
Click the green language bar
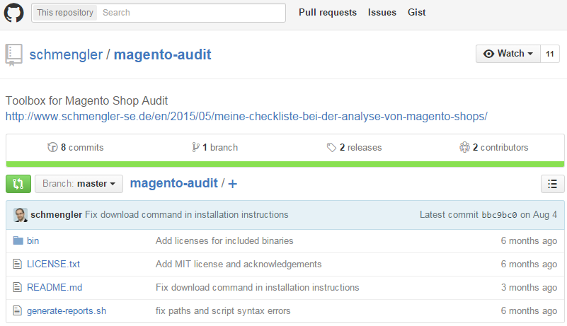point(285,165)
